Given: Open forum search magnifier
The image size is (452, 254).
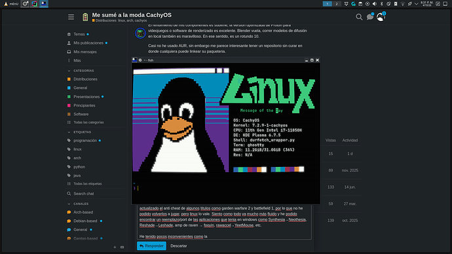Looking at the screenshot, I should (359, 17).
